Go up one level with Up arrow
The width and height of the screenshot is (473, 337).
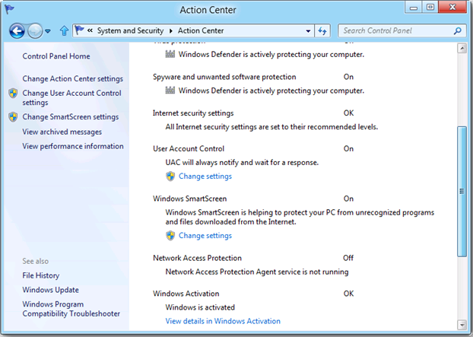(x=64, y=30)
